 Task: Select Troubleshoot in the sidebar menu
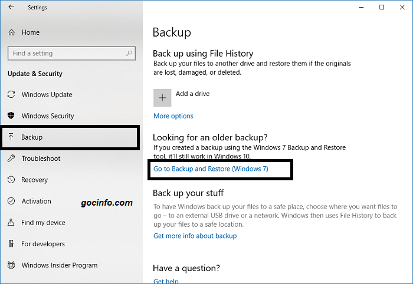coord(41,158)
